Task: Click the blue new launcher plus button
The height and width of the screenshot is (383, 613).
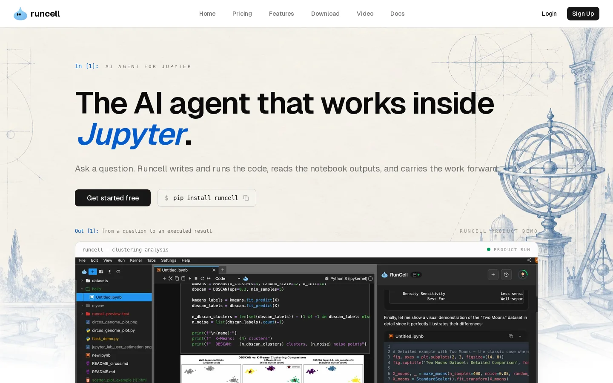Action: click(92, 272)
